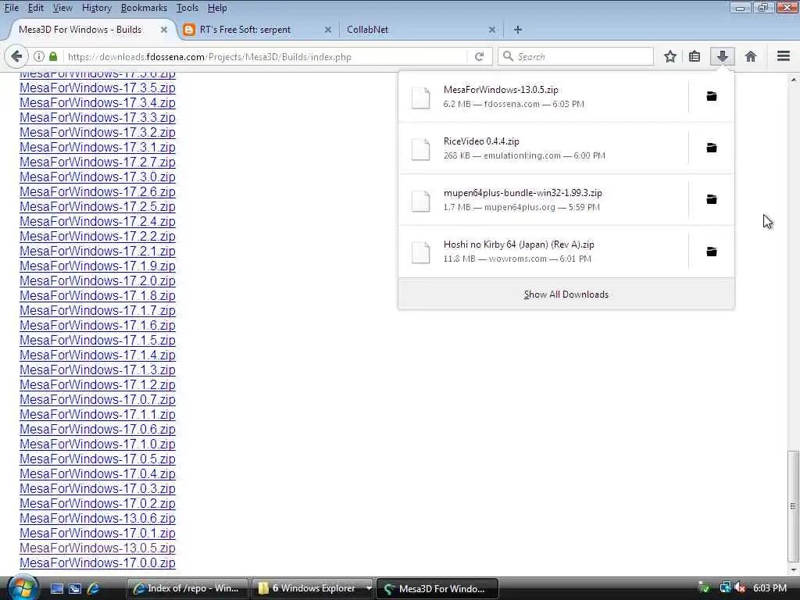The image size is (800, 600).
Task: Open containing folder for Hoshi no Kirby 64
Action: pos(711,252)
